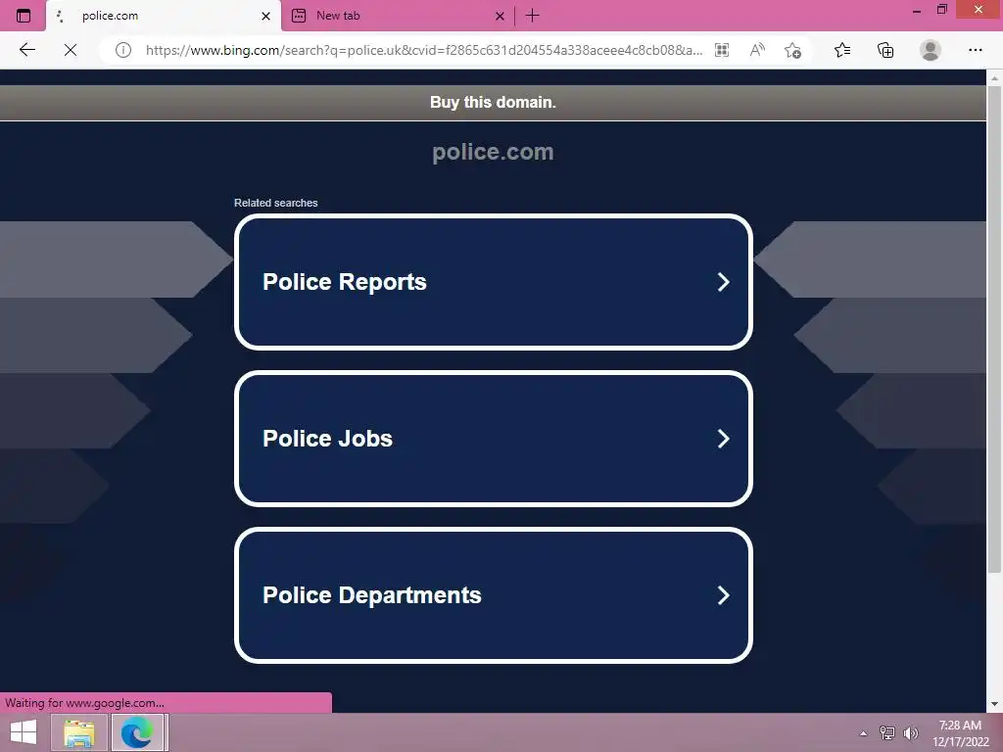Open volume control tray icon
The height and width of the screenshot is (752, 1003).
(x=910, y=733)
